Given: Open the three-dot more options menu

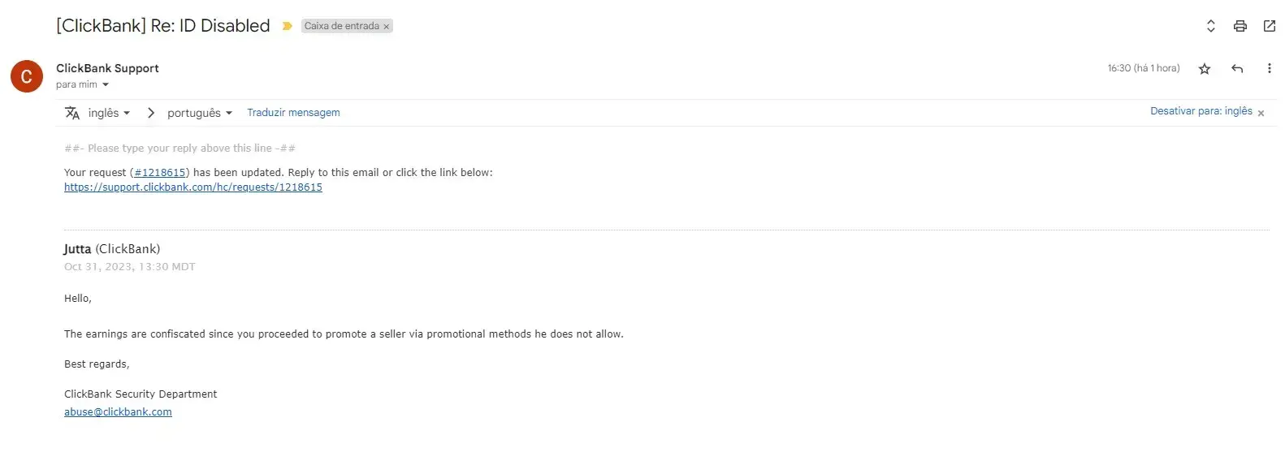Looking at the screenshot, I should (1269, 69).
